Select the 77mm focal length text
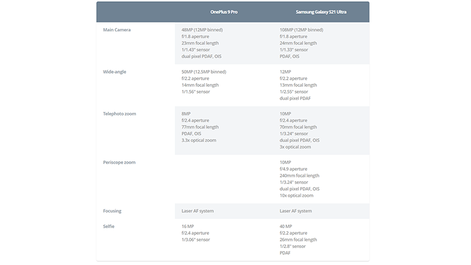 [200, 127]
